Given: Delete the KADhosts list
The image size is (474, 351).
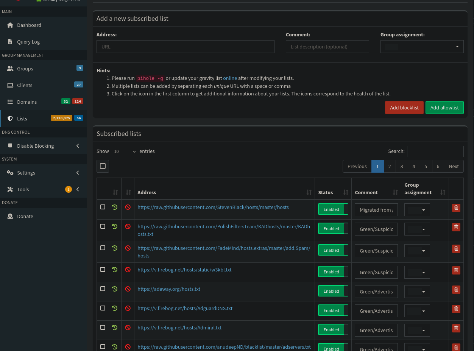Looking at the screenshot, I should (x=456, y=227).
